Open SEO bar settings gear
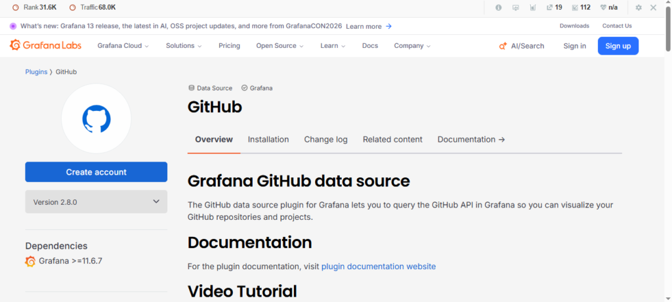Image resolution: width=672 pixels, height=302 pixels. pyautogui.click(x=639, y=8)
